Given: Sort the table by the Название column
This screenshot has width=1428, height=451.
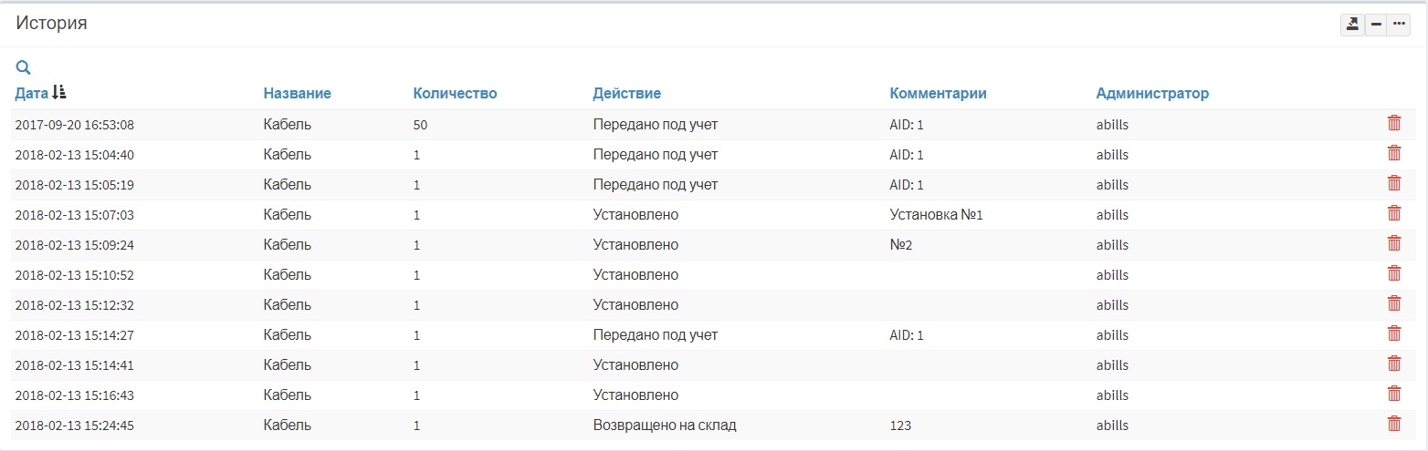Looking at the screenshot, I should pyautogui.click(x=297, y=93).
